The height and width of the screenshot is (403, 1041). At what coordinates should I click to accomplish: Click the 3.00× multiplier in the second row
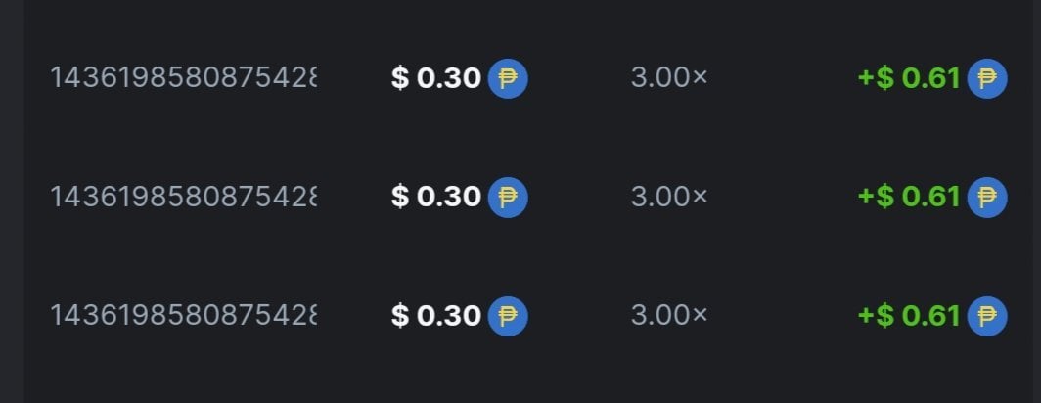[x=668, y=197]
